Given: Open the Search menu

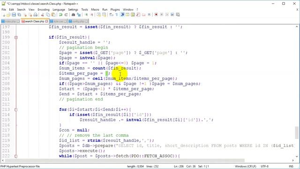Looking at the screenshot, I should 21,9.
